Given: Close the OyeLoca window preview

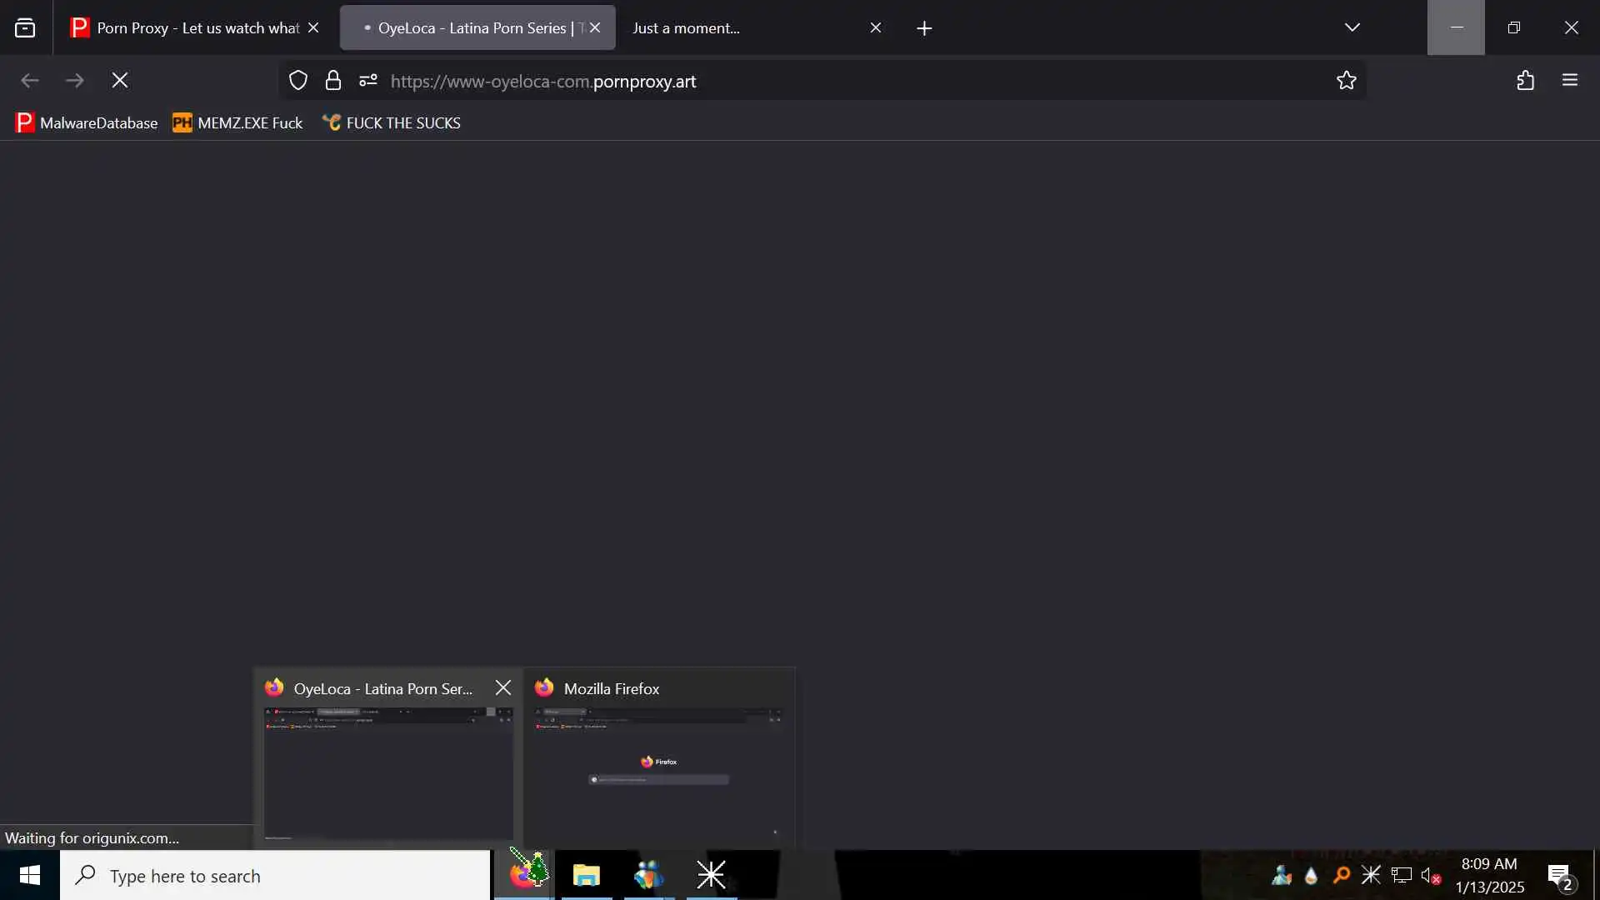Looking at the screenshot, I should tap(503, 687).
